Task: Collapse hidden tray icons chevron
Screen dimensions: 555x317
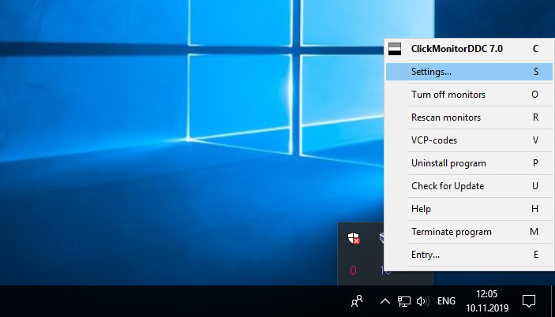Action: 385,301
